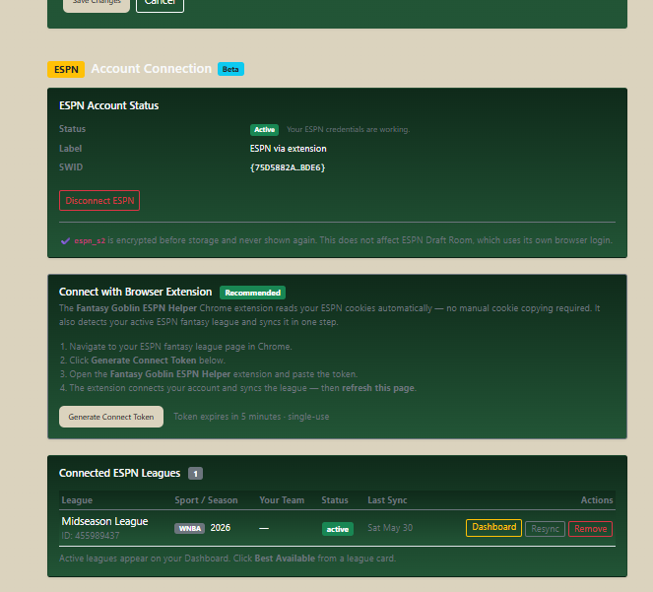Generate a connect token
The width and height of the screenshot is (653, 592).
pyautogui.click(x=111, y=417)
